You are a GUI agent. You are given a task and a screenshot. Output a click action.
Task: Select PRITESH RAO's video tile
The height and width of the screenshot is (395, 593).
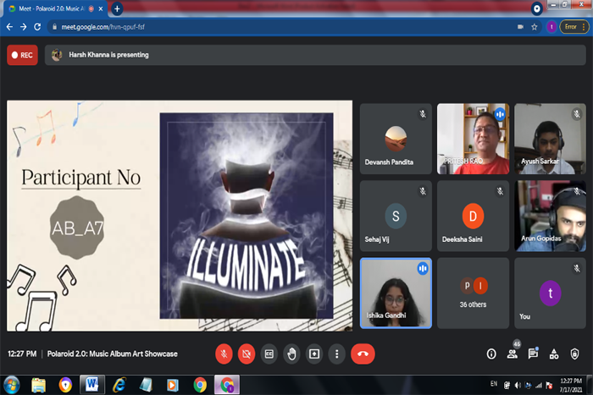pyautogui.click(x=473, y=139)
